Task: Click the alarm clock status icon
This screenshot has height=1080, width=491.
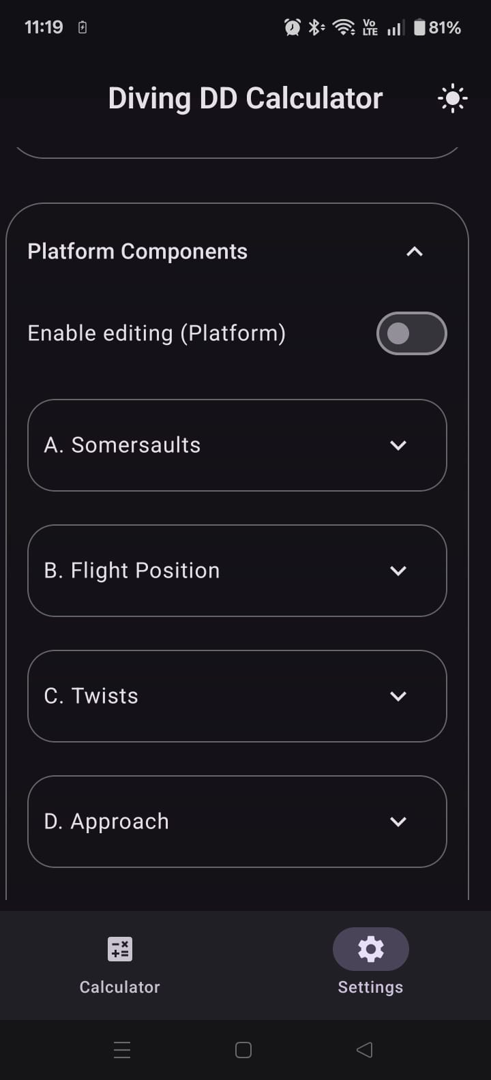Action: (291, 27)
